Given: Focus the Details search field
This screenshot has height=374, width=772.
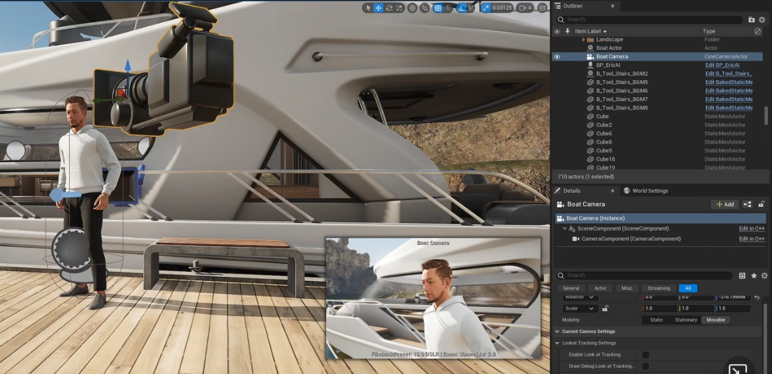Looking at the screenshot, I should pyautogui.click(x=645, y=276).
